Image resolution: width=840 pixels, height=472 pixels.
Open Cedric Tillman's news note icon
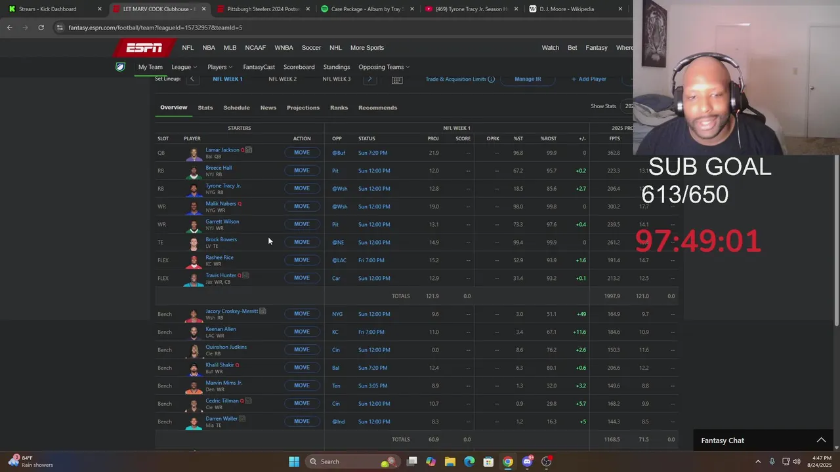pyautogui.click(x=248, y=401)
